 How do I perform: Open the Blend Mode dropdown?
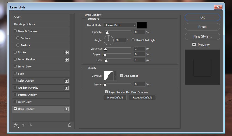120,25
